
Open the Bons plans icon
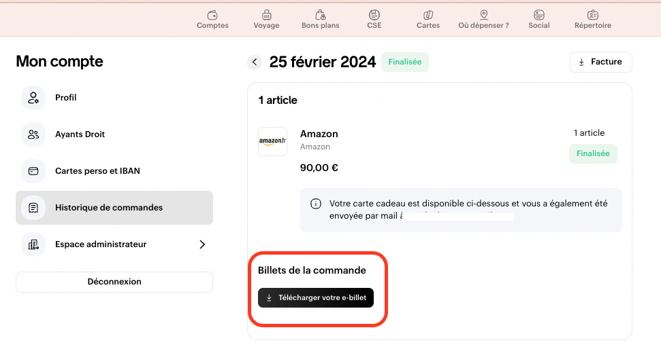pos(320,15)
